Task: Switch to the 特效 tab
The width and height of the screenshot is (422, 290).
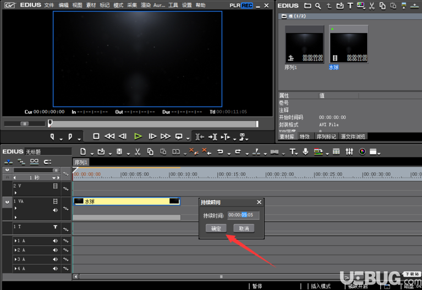Action: tap(305, 136)
